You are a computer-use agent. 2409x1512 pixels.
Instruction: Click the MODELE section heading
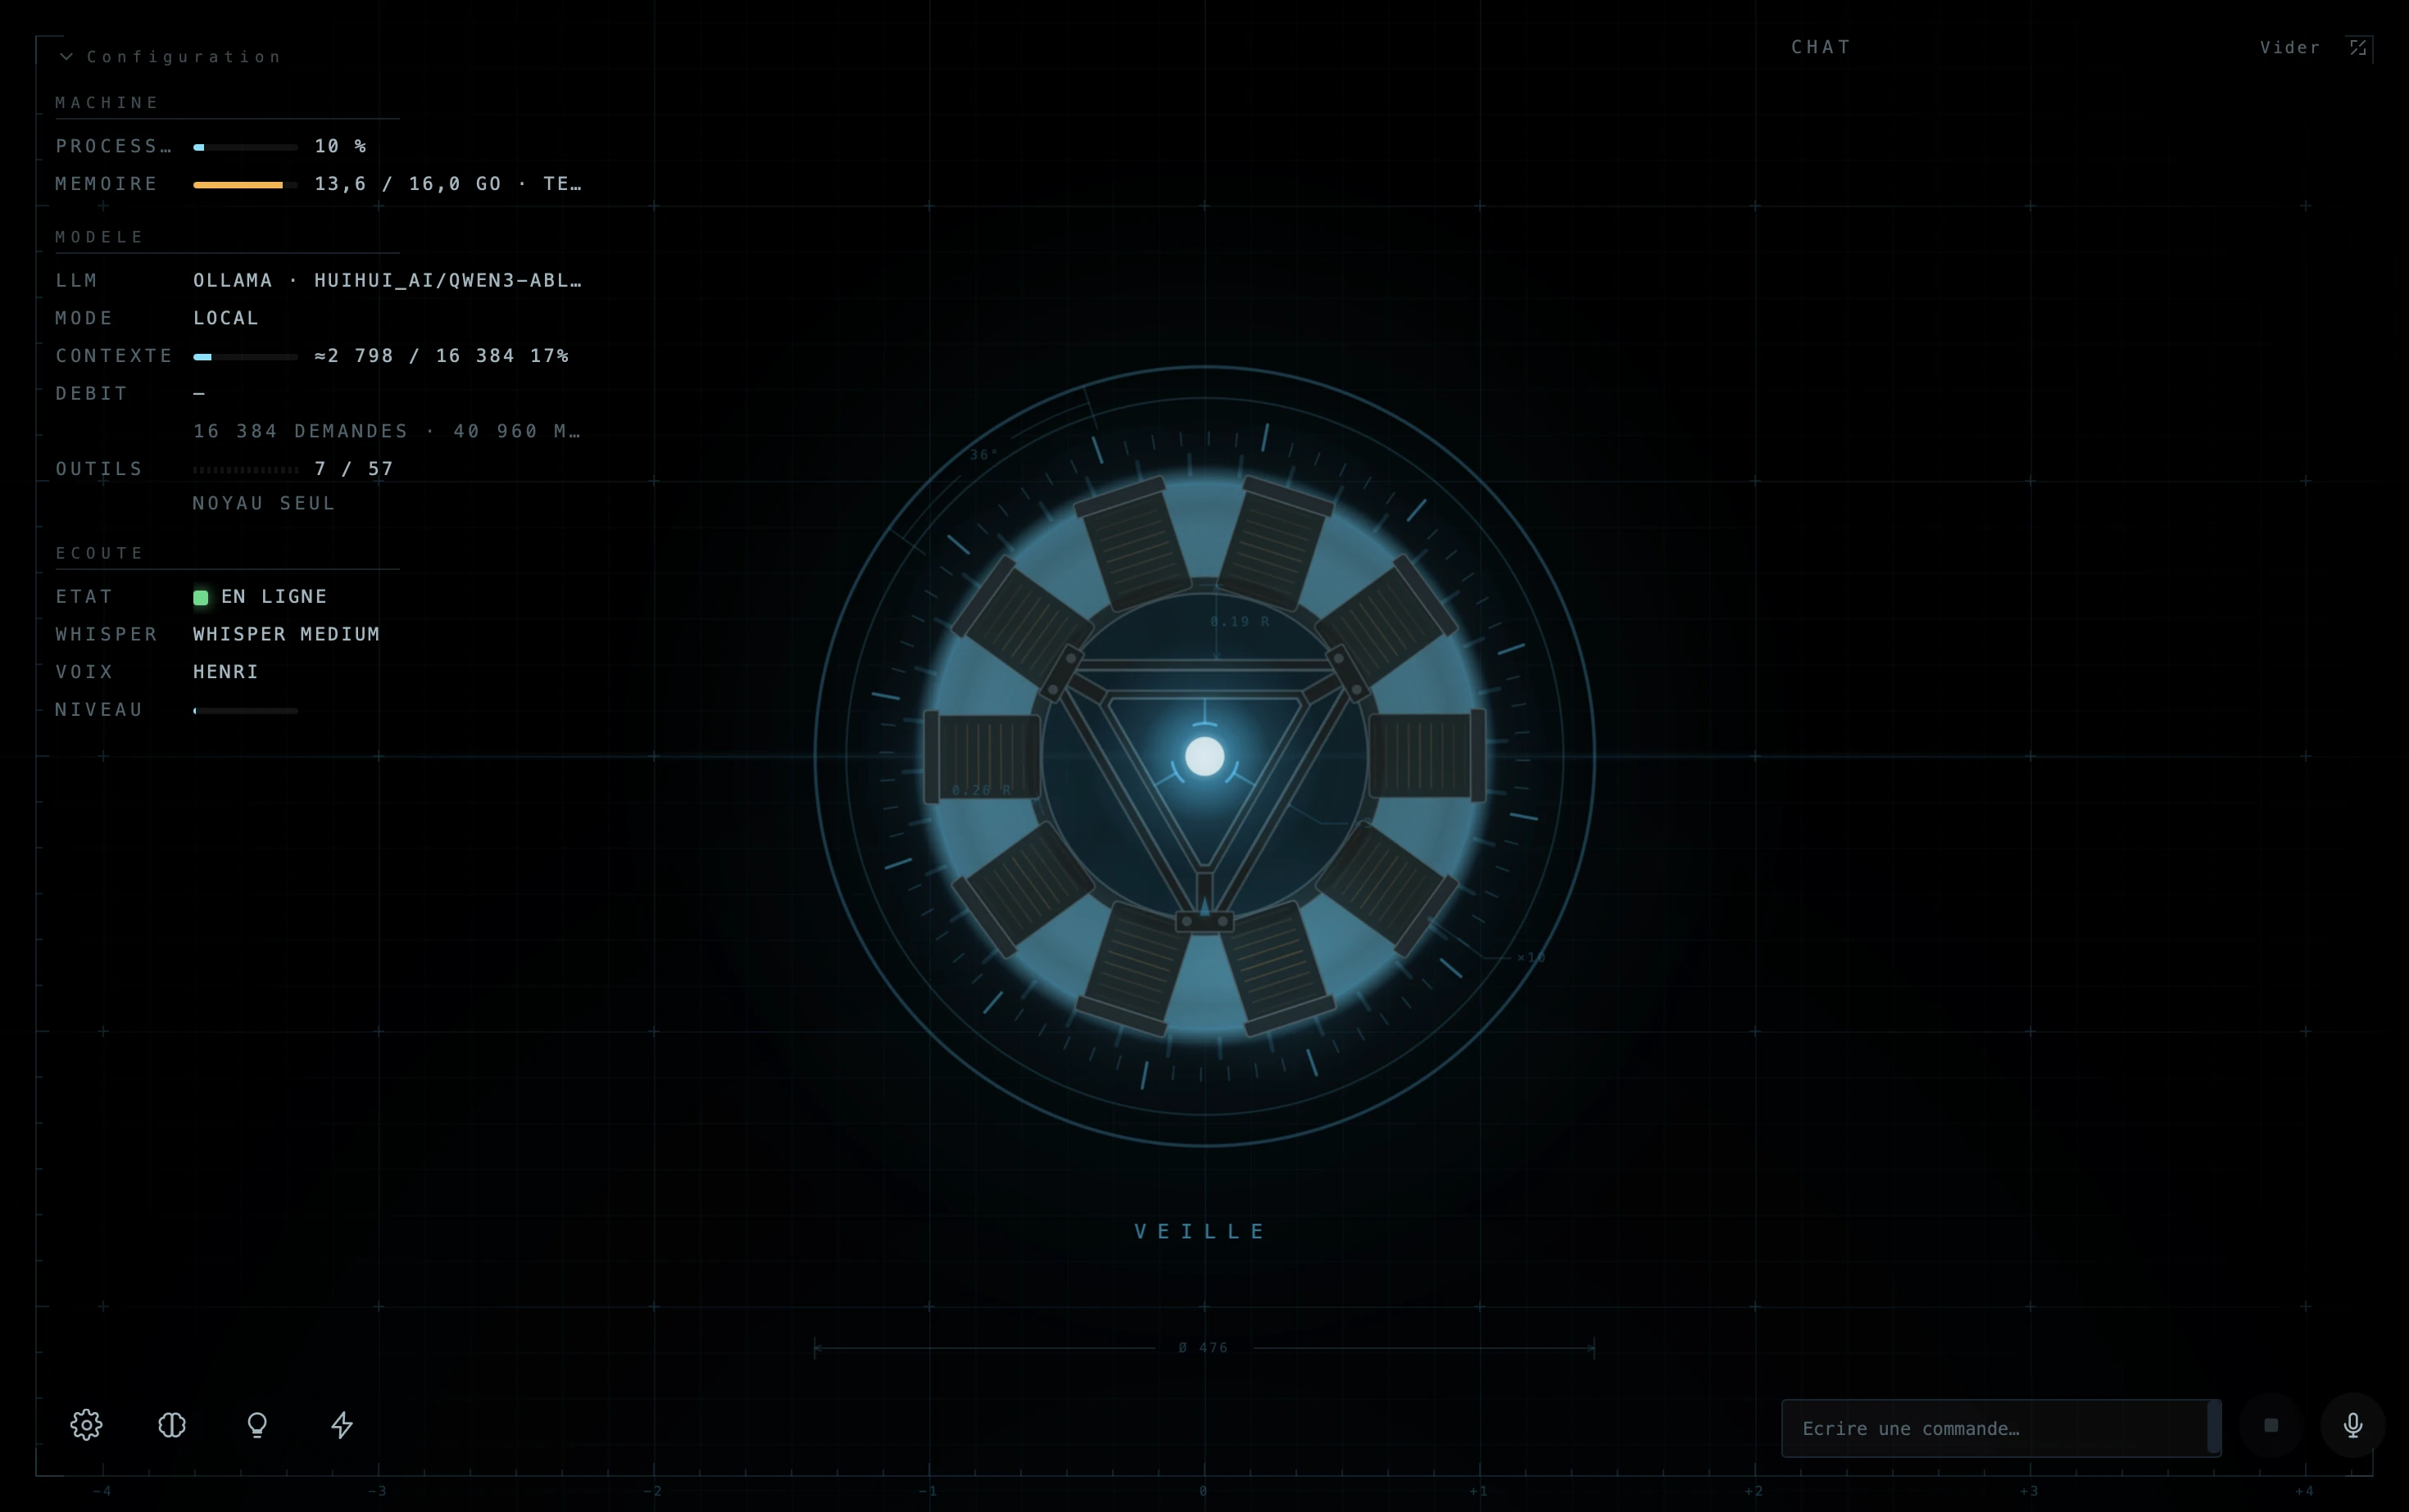click(x=100, y=237)
